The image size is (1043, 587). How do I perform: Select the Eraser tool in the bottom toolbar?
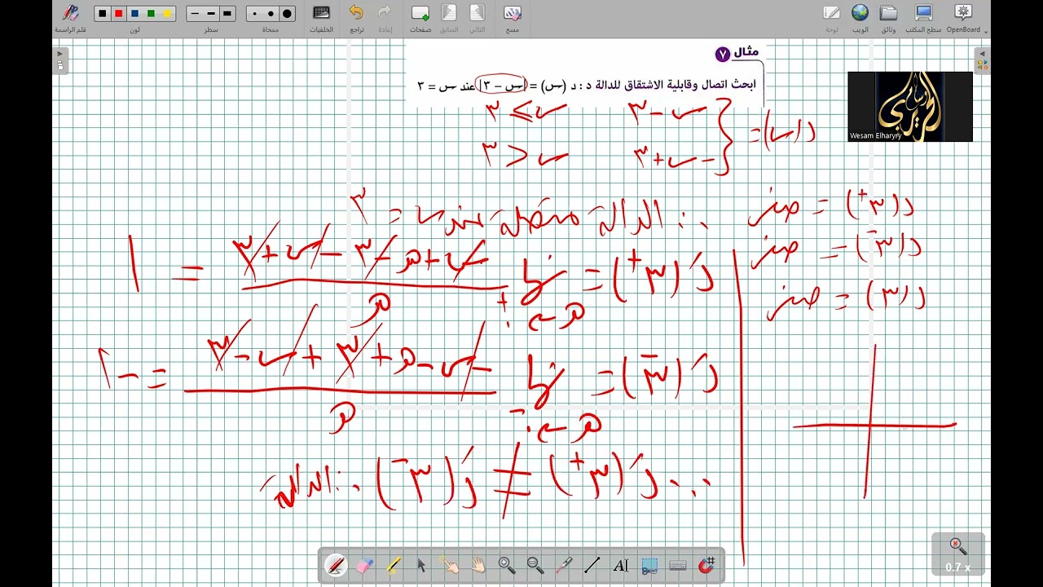364,565
